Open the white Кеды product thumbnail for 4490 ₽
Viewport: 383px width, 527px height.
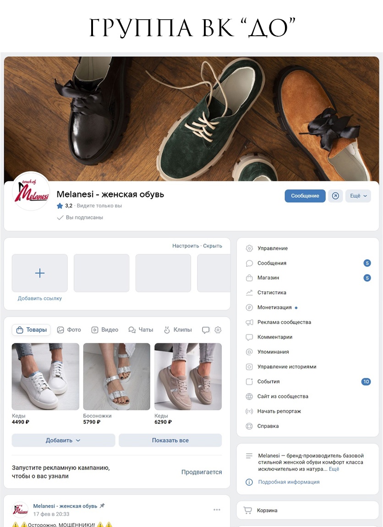point(45,376)
